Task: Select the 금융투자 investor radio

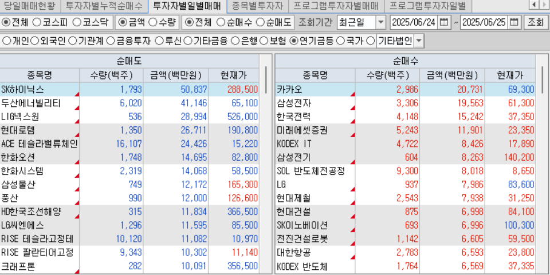Action: [111, 41]
